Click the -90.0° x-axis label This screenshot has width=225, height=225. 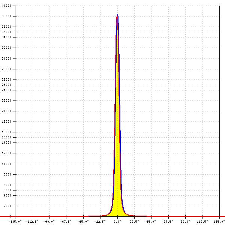(x=49, y=222)
